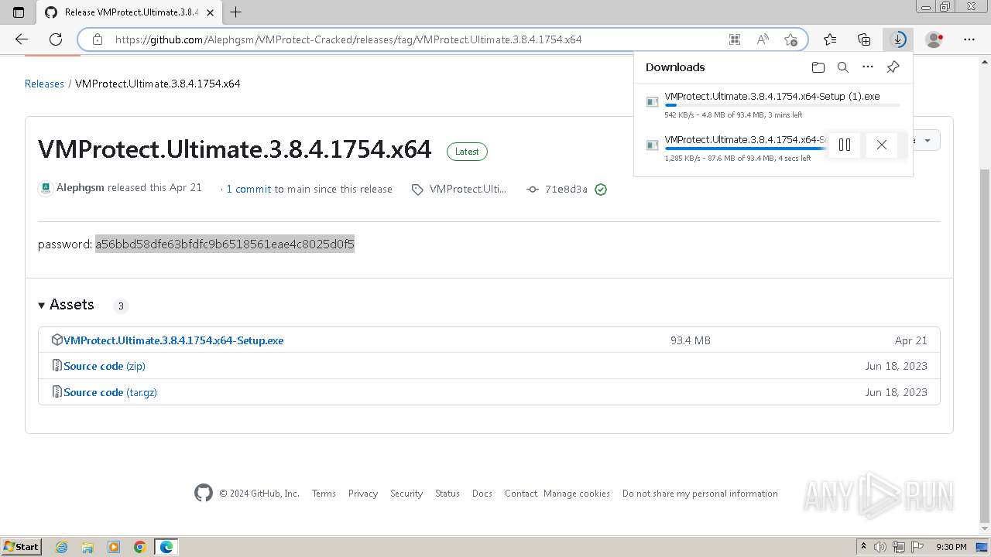This screenshot has height=557, width=991.
Task: Add this page to favorites
Action: [790, 39]
